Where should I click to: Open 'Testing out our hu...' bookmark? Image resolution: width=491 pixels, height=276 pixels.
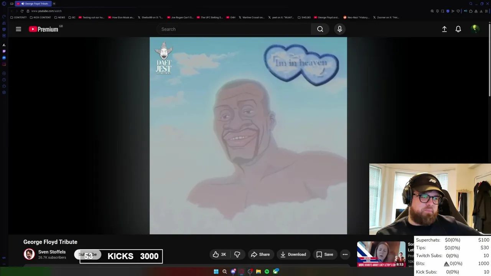point(92,17)
